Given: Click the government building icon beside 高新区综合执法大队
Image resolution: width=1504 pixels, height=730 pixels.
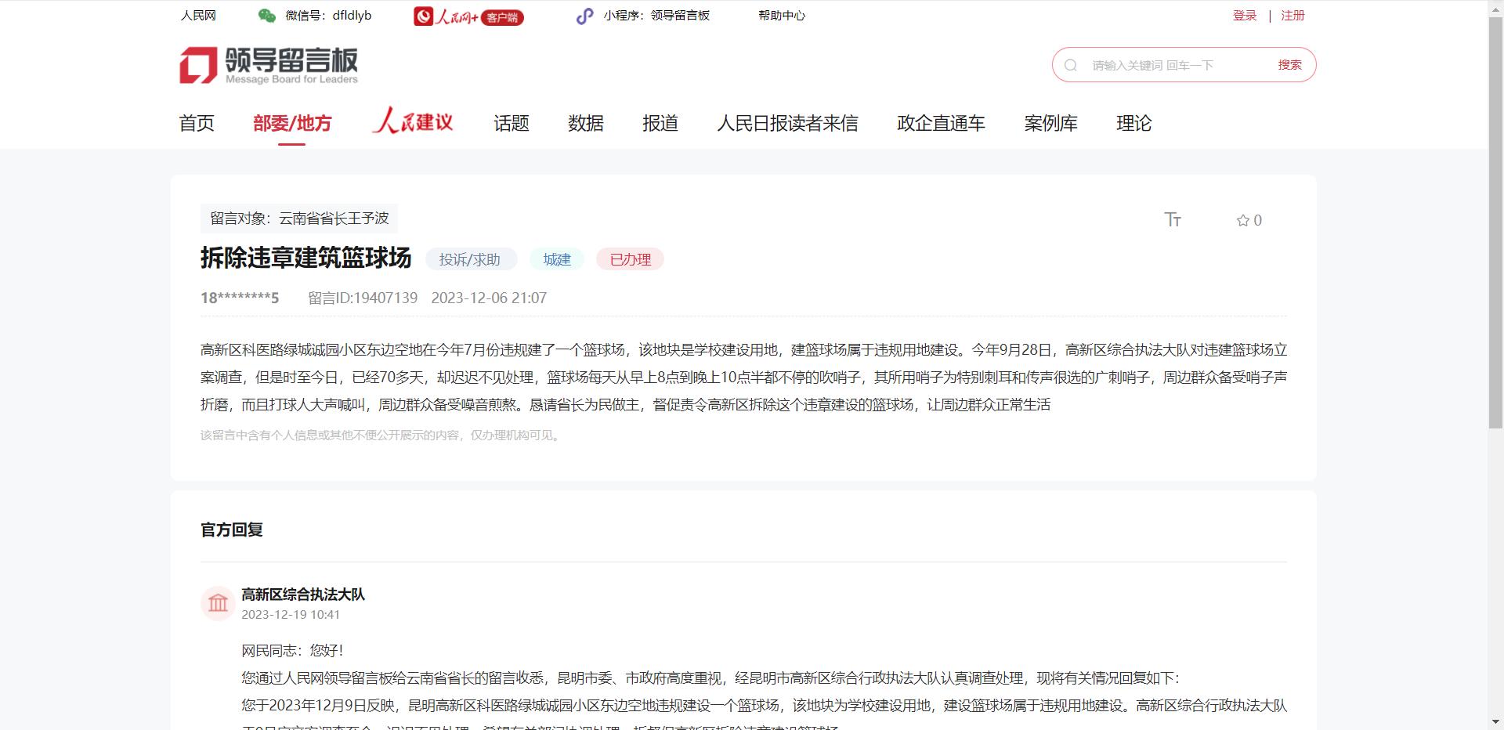Looking at the screenshot, I should 218,603.
